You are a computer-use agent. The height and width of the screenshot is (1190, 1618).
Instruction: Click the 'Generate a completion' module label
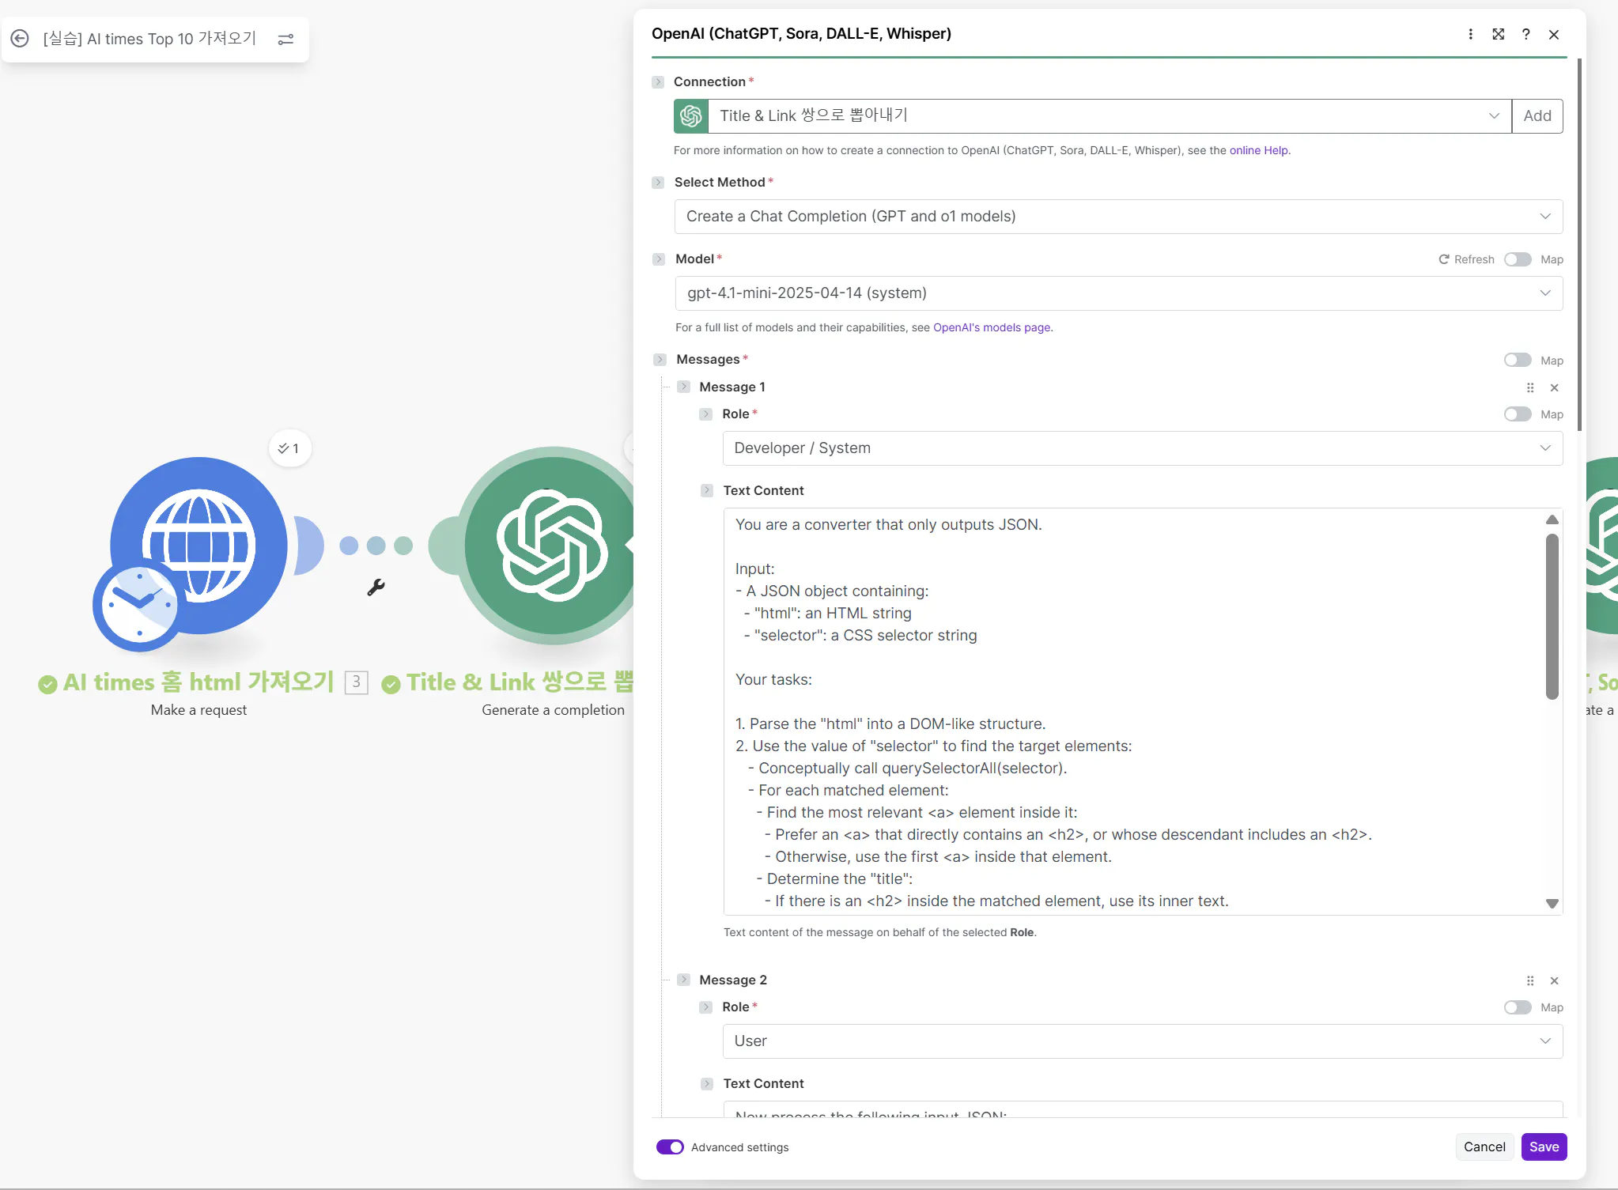[x=553, y=710]
